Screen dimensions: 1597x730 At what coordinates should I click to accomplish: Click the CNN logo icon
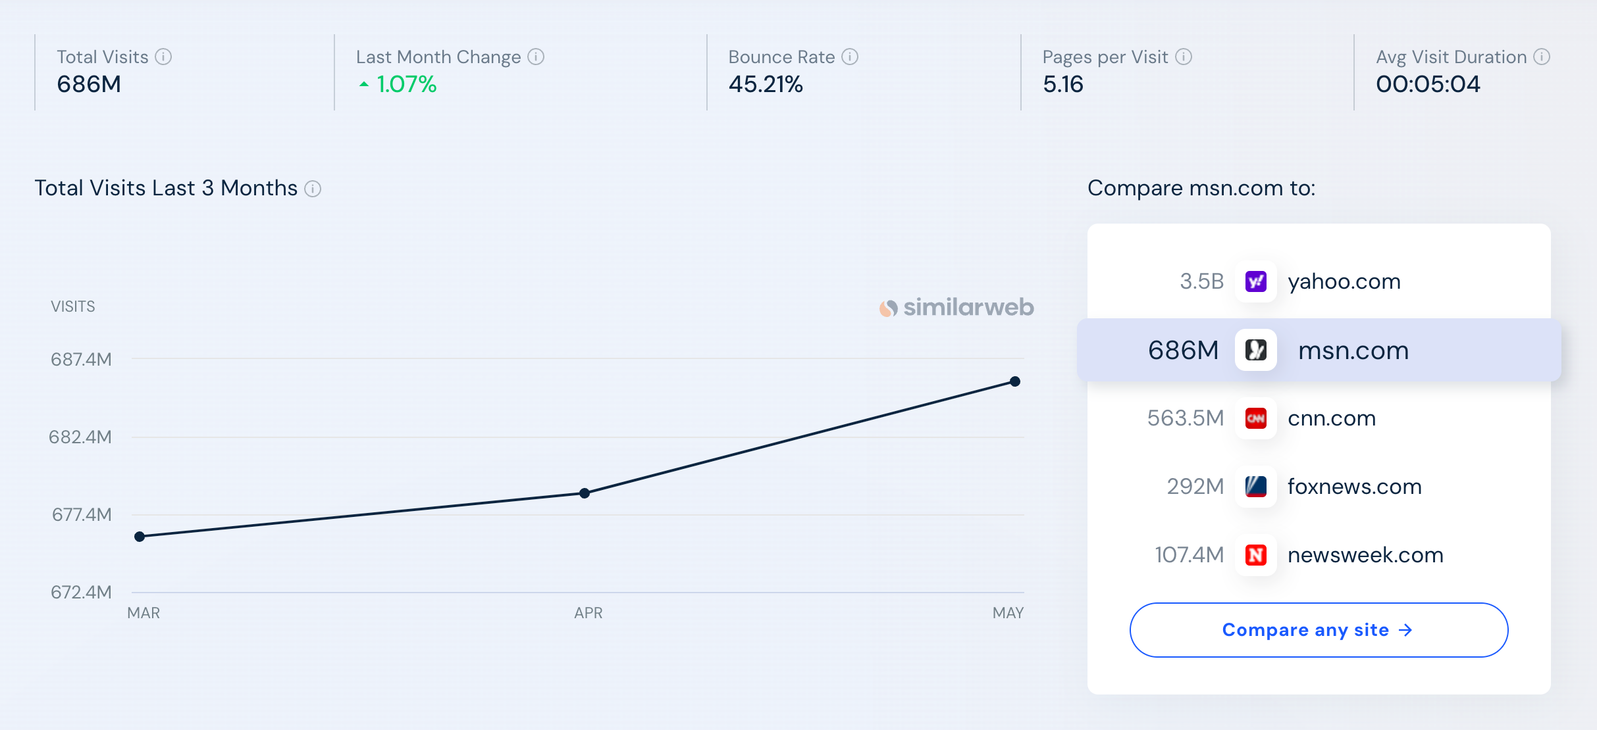[x=1255, y=418]
